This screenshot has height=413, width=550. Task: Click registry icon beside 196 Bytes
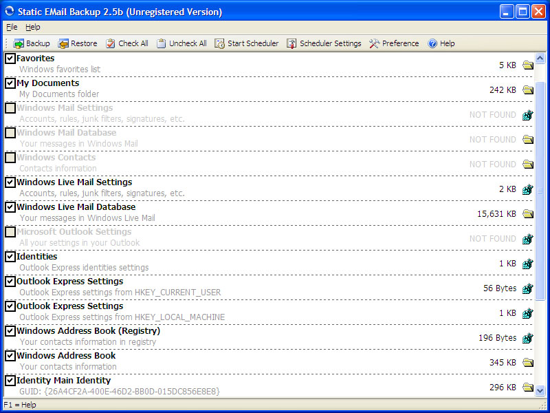pyautogui.click(x=528, y=338)
